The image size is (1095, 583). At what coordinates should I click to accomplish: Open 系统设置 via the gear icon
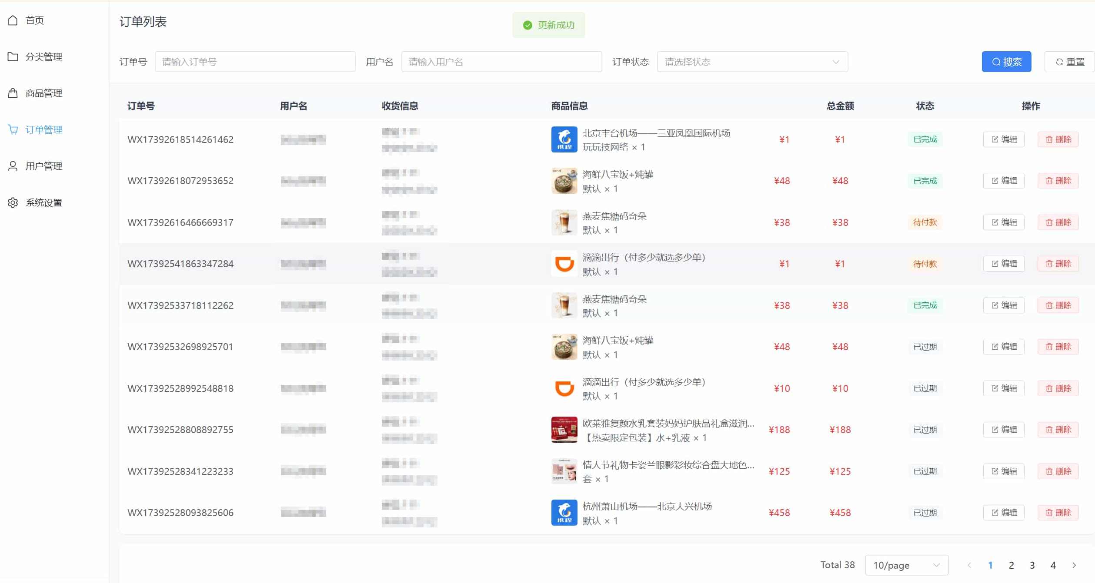click(13, 202)
